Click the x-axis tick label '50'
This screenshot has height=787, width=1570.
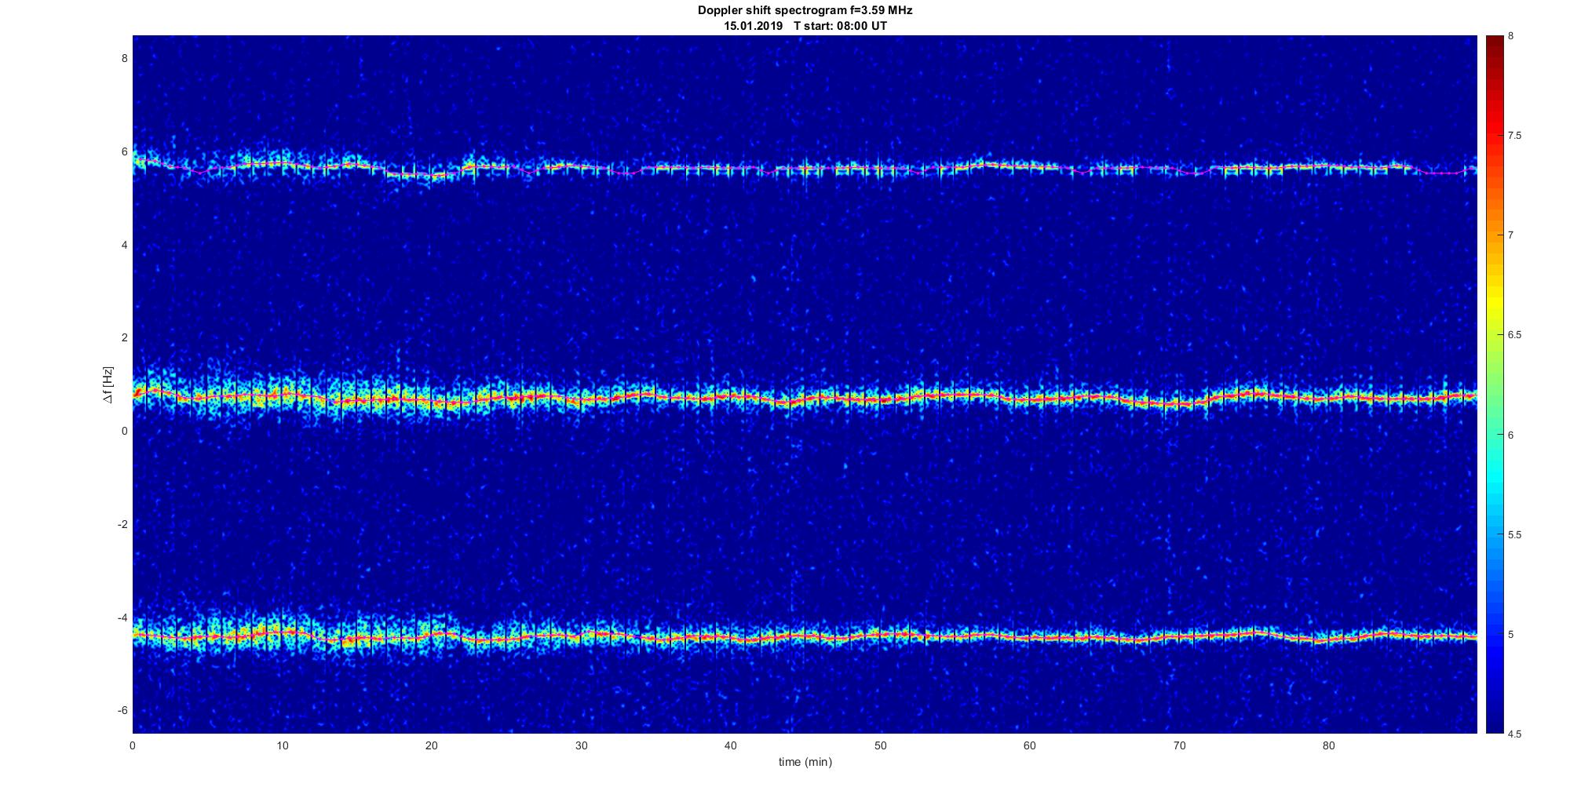click(880, 746)
